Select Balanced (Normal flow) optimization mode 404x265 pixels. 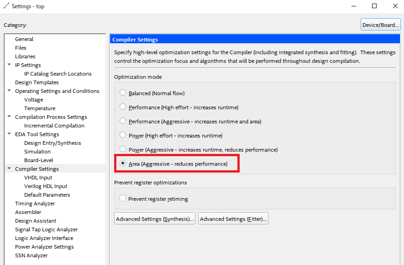(122, 93)
